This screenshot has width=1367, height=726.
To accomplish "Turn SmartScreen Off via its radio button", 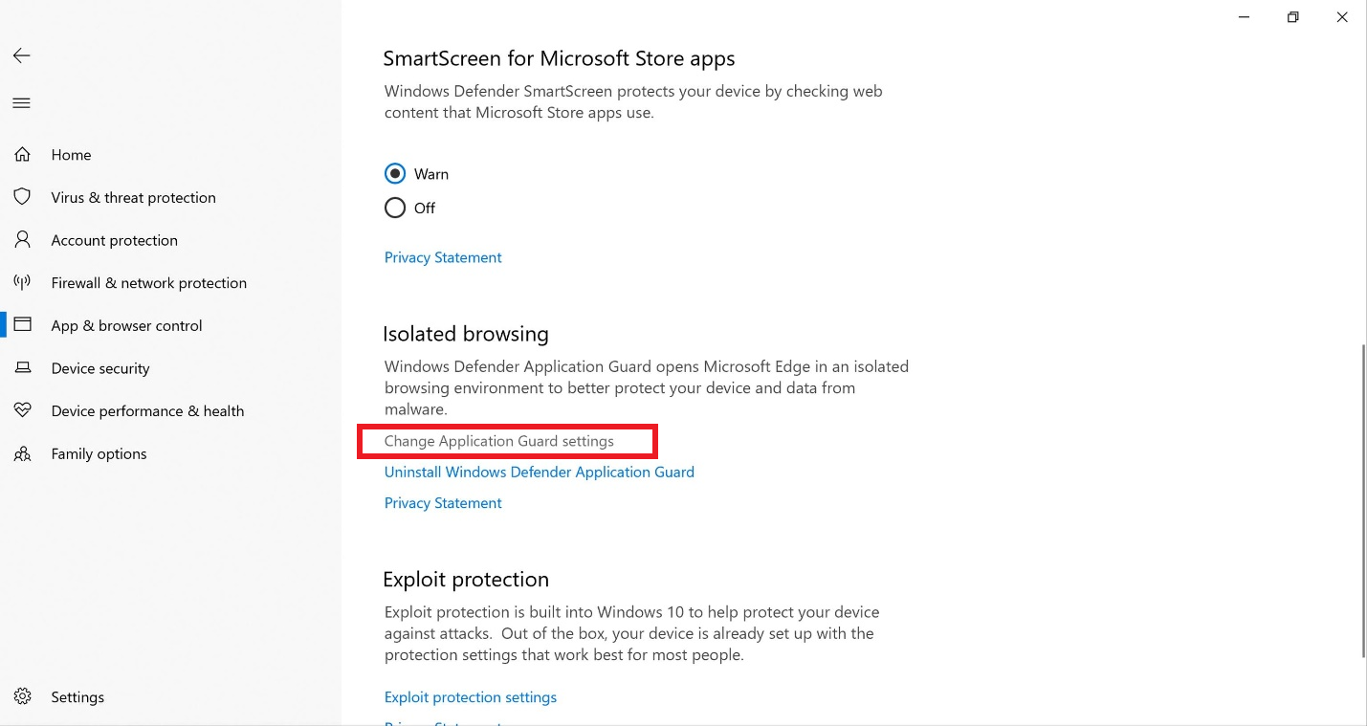I will [x=395, y=208].
